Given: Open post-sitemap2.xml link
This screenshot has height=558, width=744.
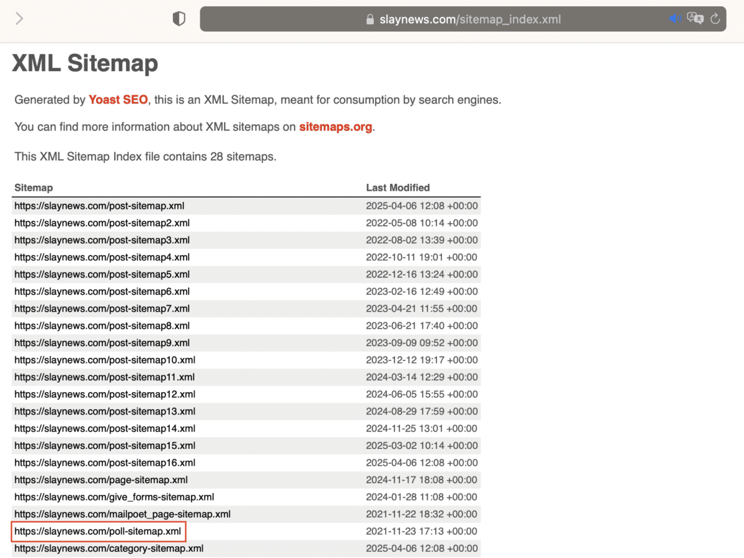Looking at the screenshot, I should pos(102,223).
